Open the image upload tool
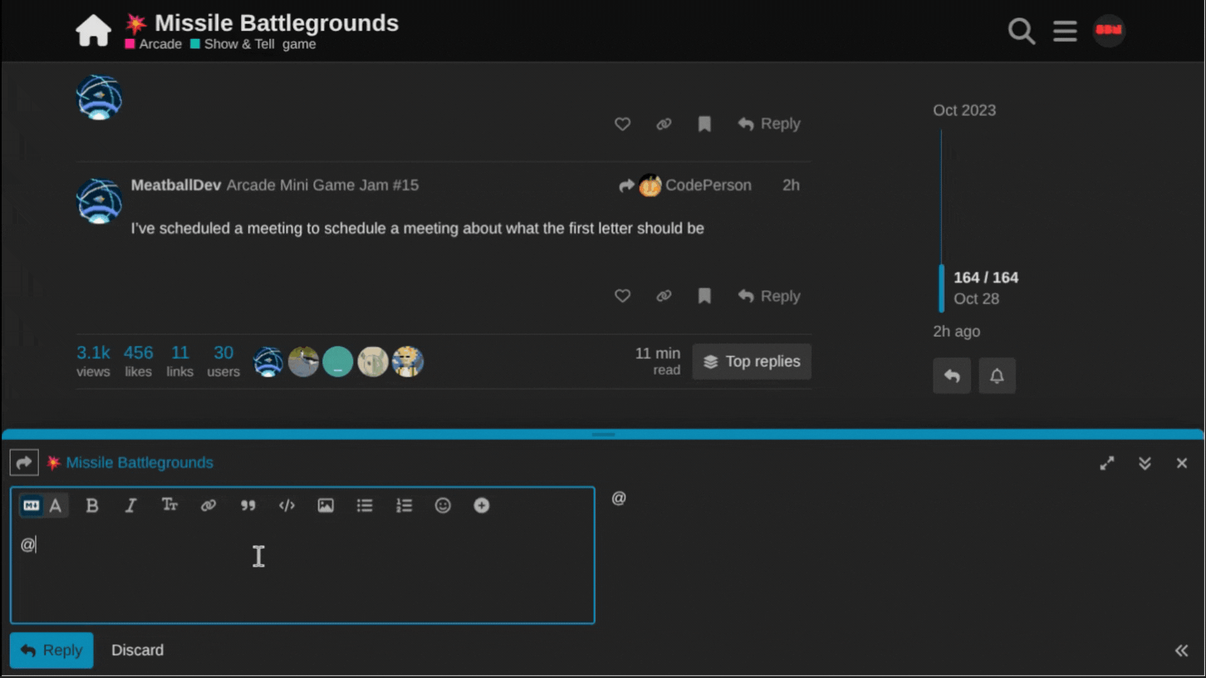This screenshot has width=1206, height=678. [x=325, y=505]
